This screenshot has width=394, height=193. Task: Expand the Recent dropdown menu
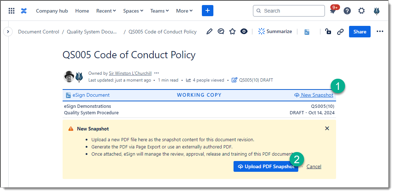coord(106,11)
